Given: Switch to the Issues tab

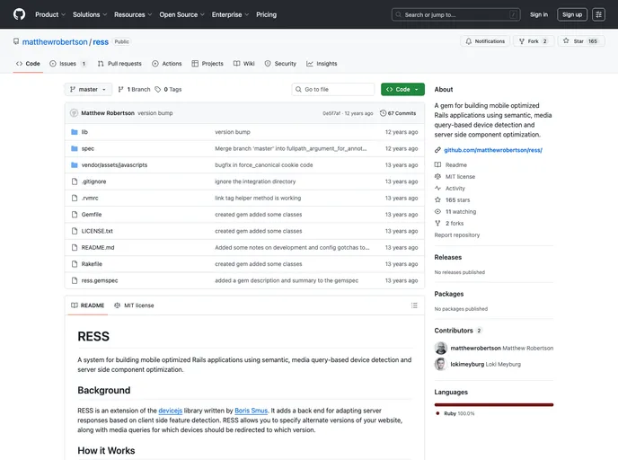Looking at the screenshot, I should [x=67, y=64].
